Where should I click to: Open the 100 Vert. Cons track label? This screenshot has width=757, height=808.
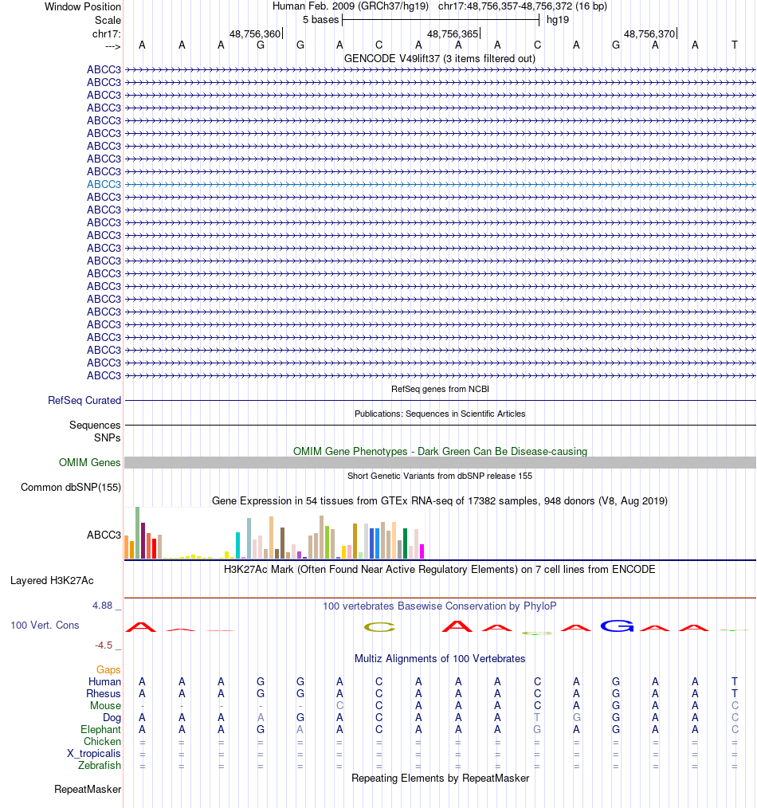click(x=45, y=625)
